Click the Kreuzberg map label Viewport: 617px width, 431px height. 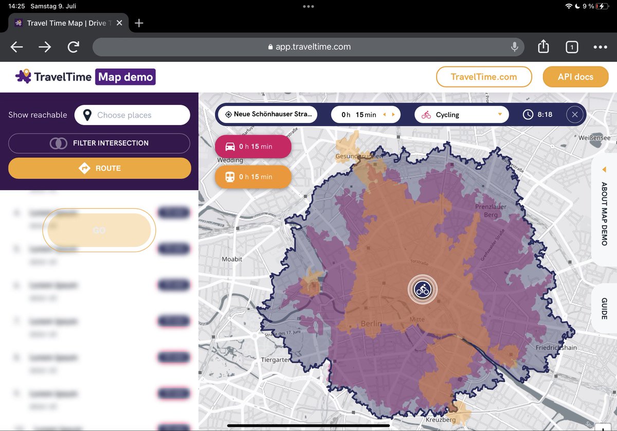(441, 420)
